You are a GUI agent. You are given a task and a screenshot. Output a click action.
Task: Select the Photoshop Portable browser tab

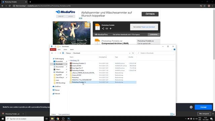point(14,2)
